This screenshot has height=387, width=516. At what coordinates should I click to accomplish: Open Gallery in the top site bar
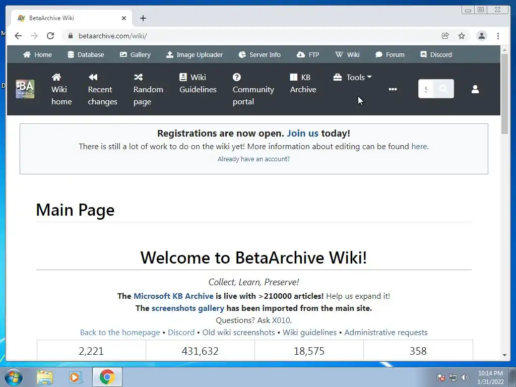point(135,54)
